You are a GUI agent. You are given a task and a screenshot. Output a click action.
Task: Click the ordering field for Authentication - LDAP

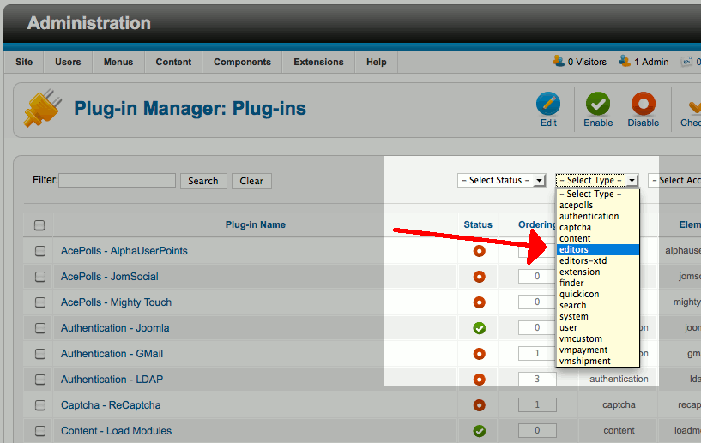[537, 379]
